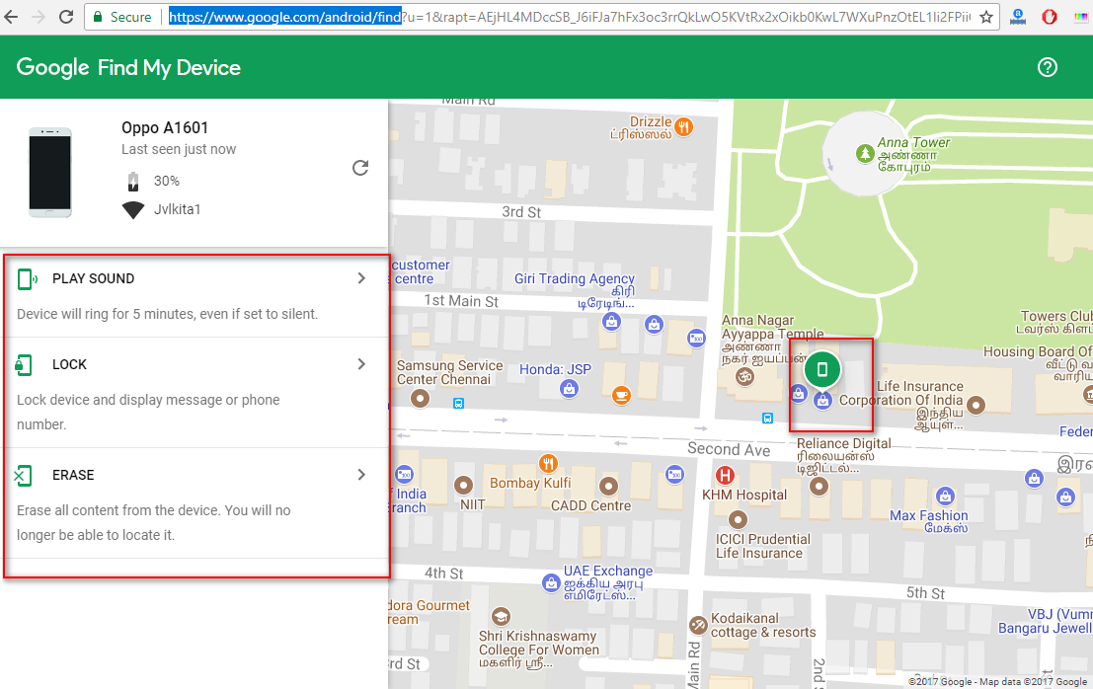Click the refresh device location icon

(x=360, y=168)
